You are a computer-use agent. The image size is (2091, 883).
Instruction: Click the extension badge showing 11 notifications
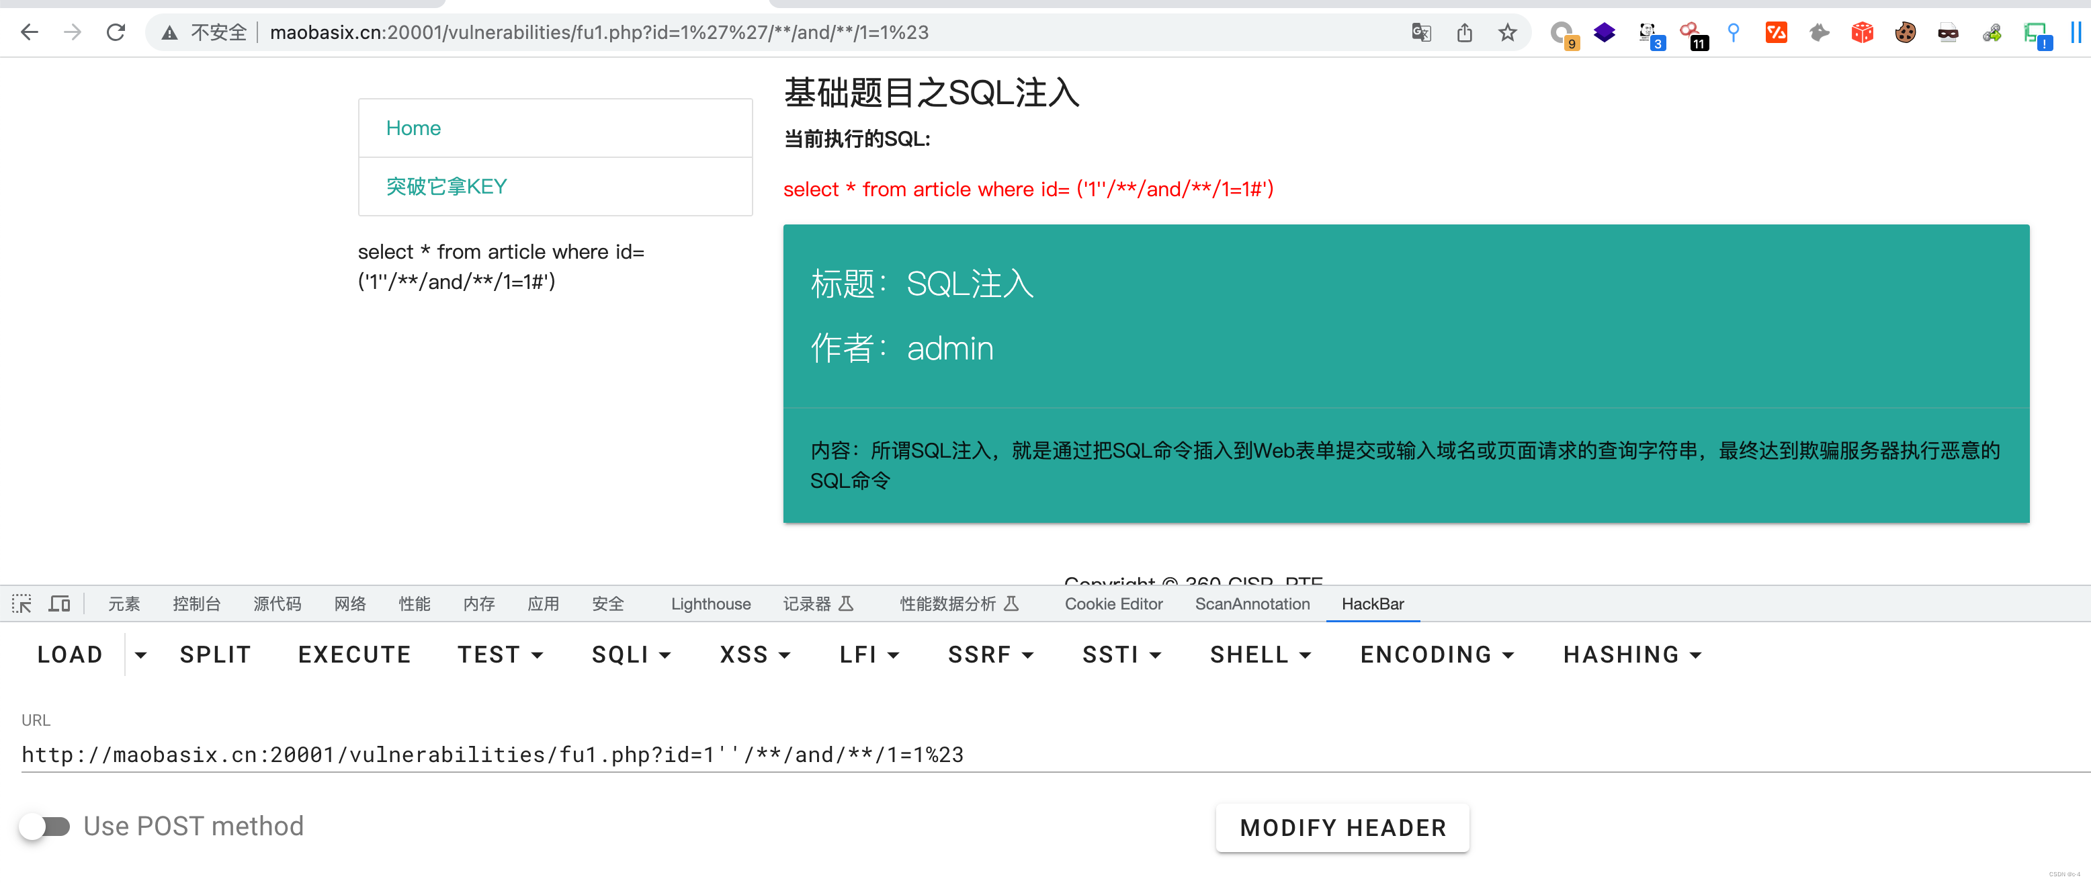(1689, 32)
